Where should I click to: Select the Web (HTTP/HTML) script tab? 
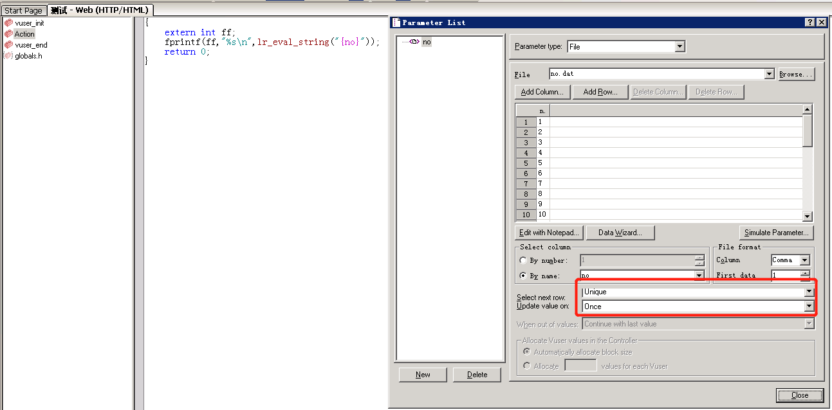101,10
